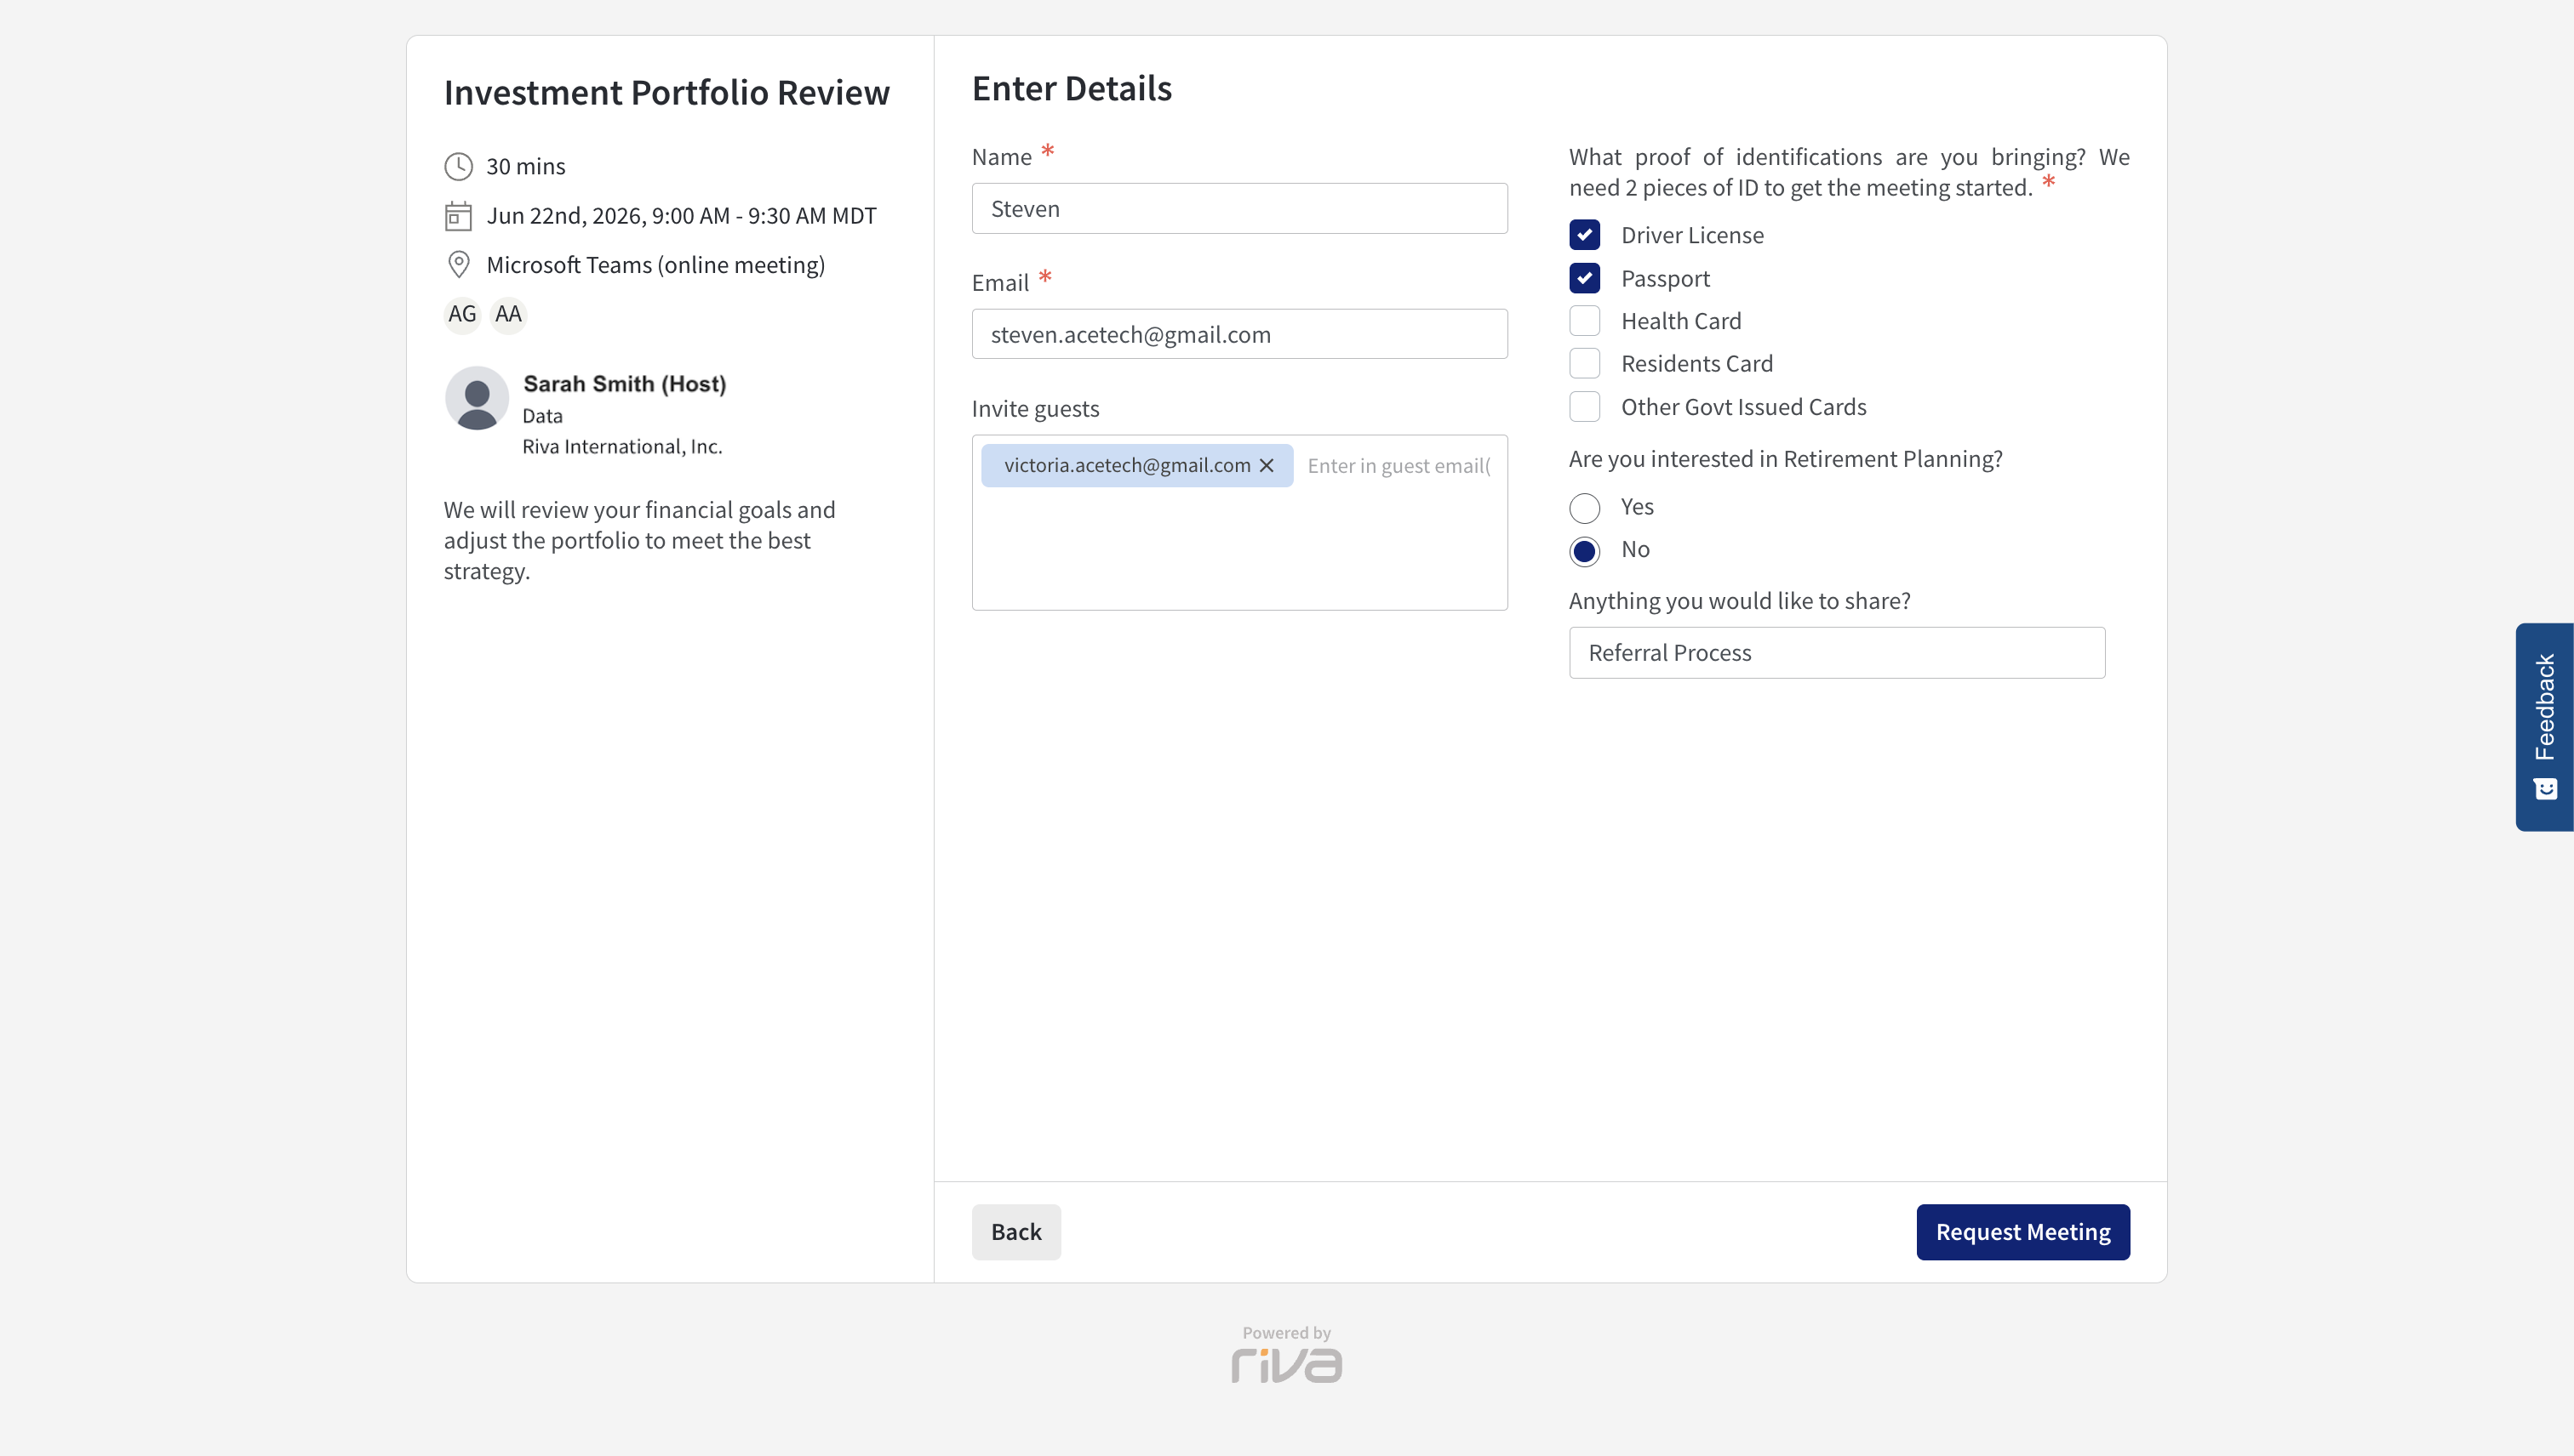This screenshot has height=1456, width=2574.
Task: Click the Sarah Smith (Host) name
Action: tap(625, 384)
